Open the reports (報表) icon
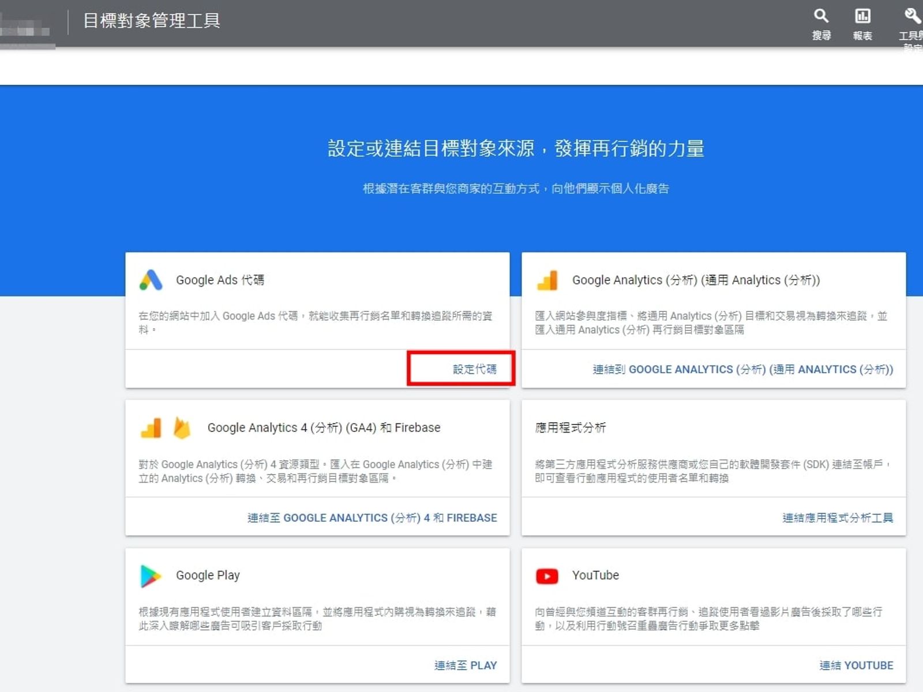Screen dimensions: 923x692 tap(862, 16)
